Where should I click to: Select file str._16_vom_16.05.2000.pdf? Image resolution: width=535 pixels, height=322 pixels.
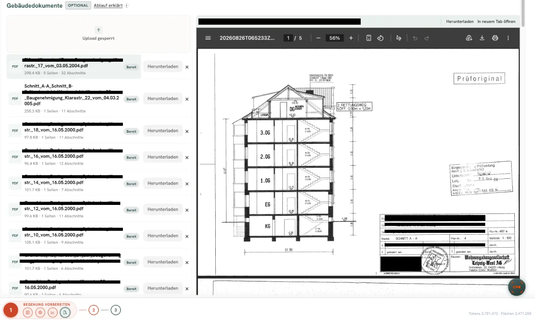(74, 157)
